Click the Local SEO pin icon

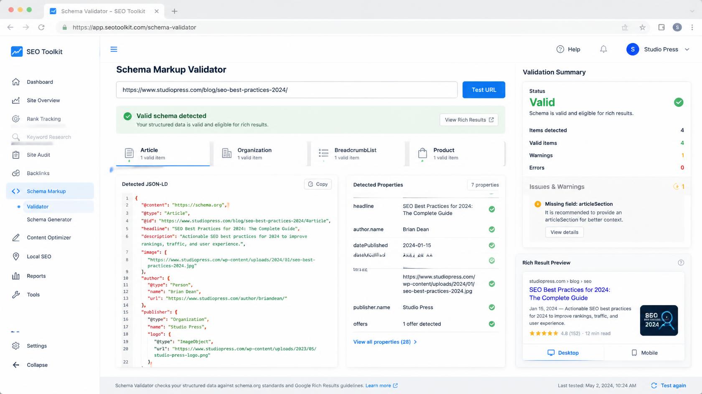point(16,257)
